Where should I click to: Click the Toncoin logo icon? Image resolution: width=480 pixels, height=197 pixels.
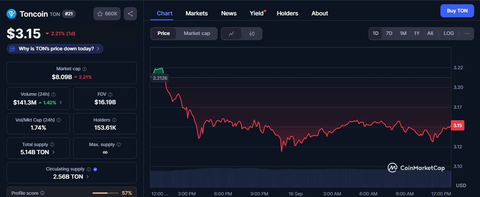(12, 14)
